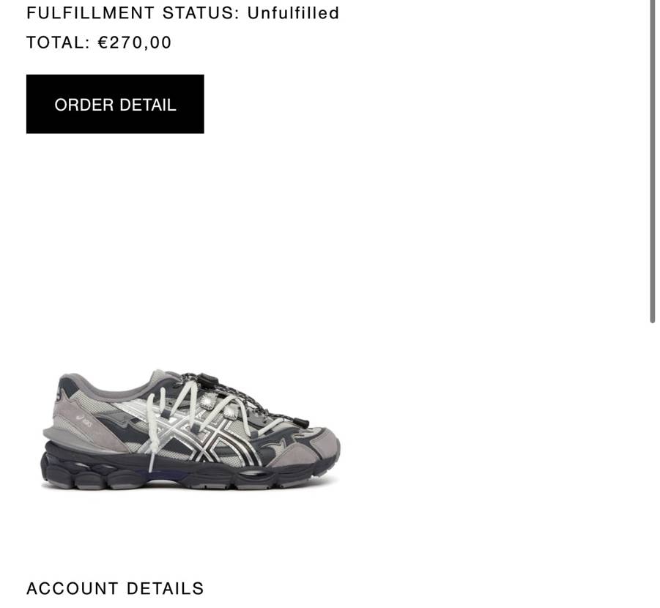Open the ORDER DETAIL button

[115, 104]
